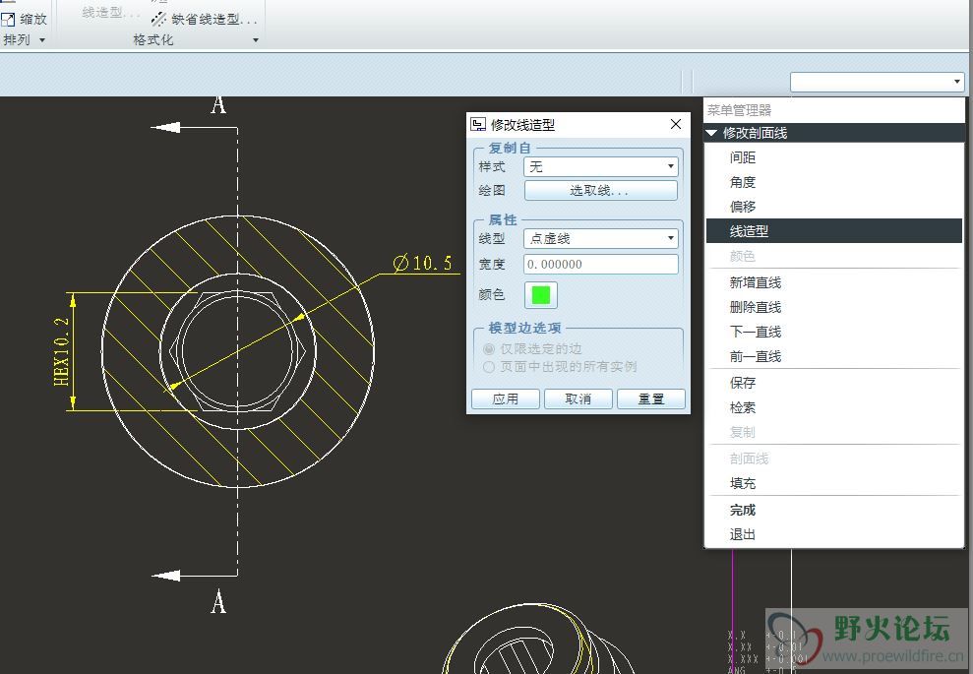
Task: Click the 取消 button
Action: coord(578,399)
